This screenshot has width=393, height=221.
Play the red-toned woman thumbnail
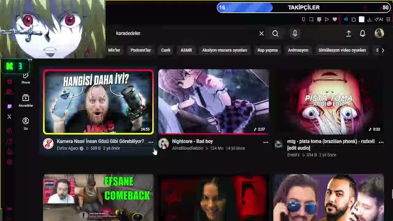point(213,198)
